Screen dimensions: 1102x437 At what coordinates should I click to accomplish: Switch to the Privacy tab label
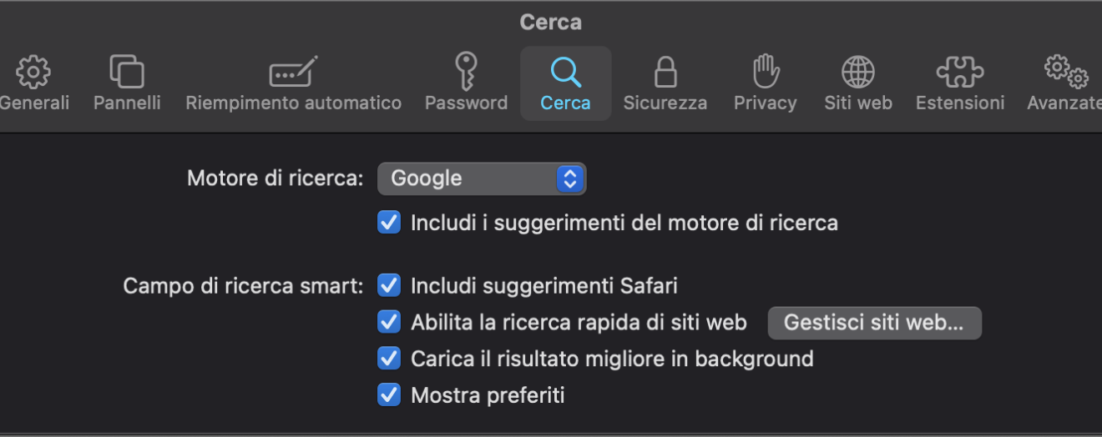coord(766,103)
